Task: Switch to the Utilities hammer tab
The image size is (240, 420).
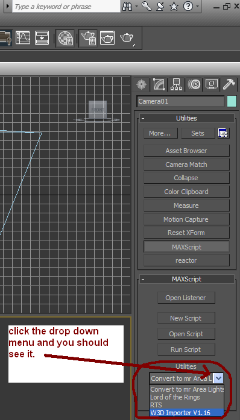Action: (x=229, y=84)
